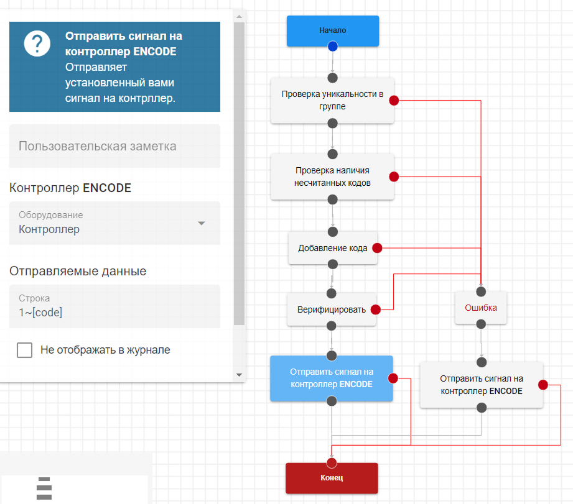Click the hamburger menu icon at bottom
Viewport: 573px width, 504px height.
point(44,489)
